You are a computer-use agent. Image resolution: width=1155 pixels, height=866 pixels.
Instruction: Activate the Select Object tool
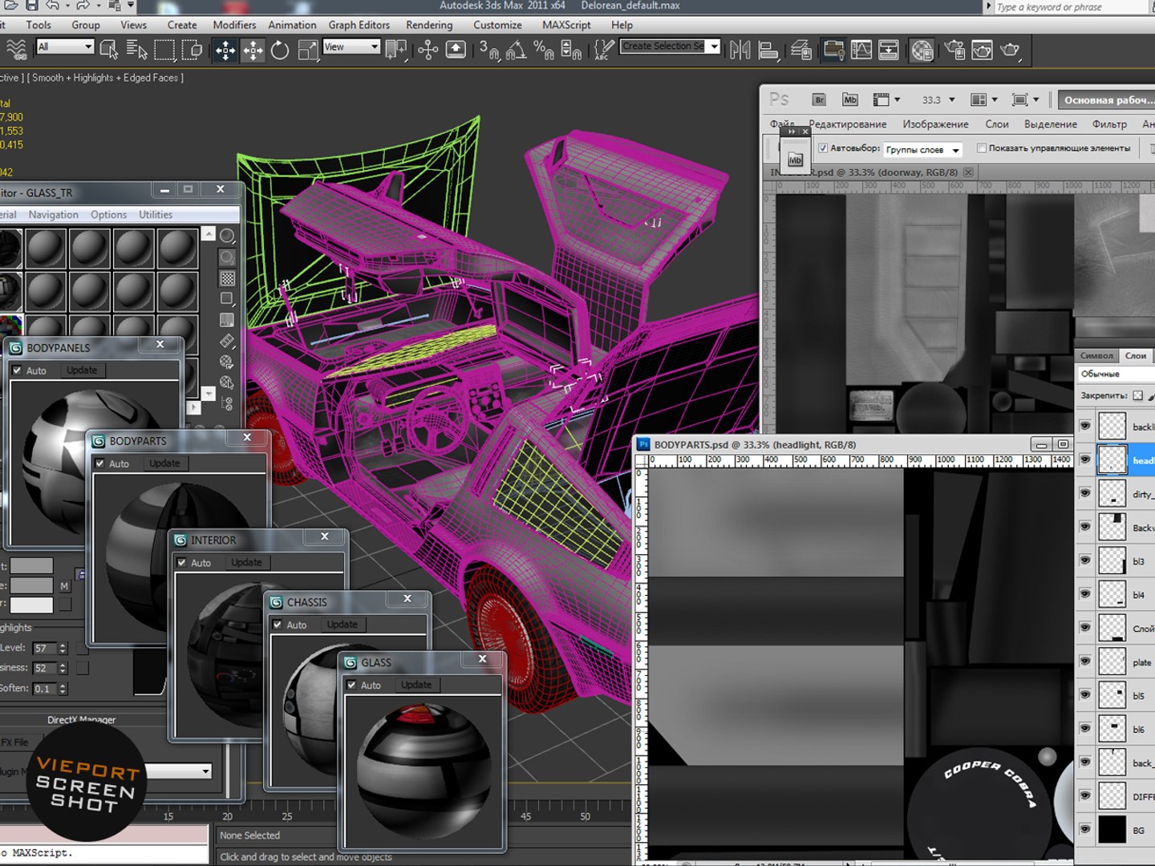(x=109, y=51)
